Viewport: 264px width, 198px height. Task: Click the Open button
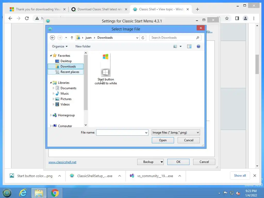pyautogui.click(x=163, y=140)
